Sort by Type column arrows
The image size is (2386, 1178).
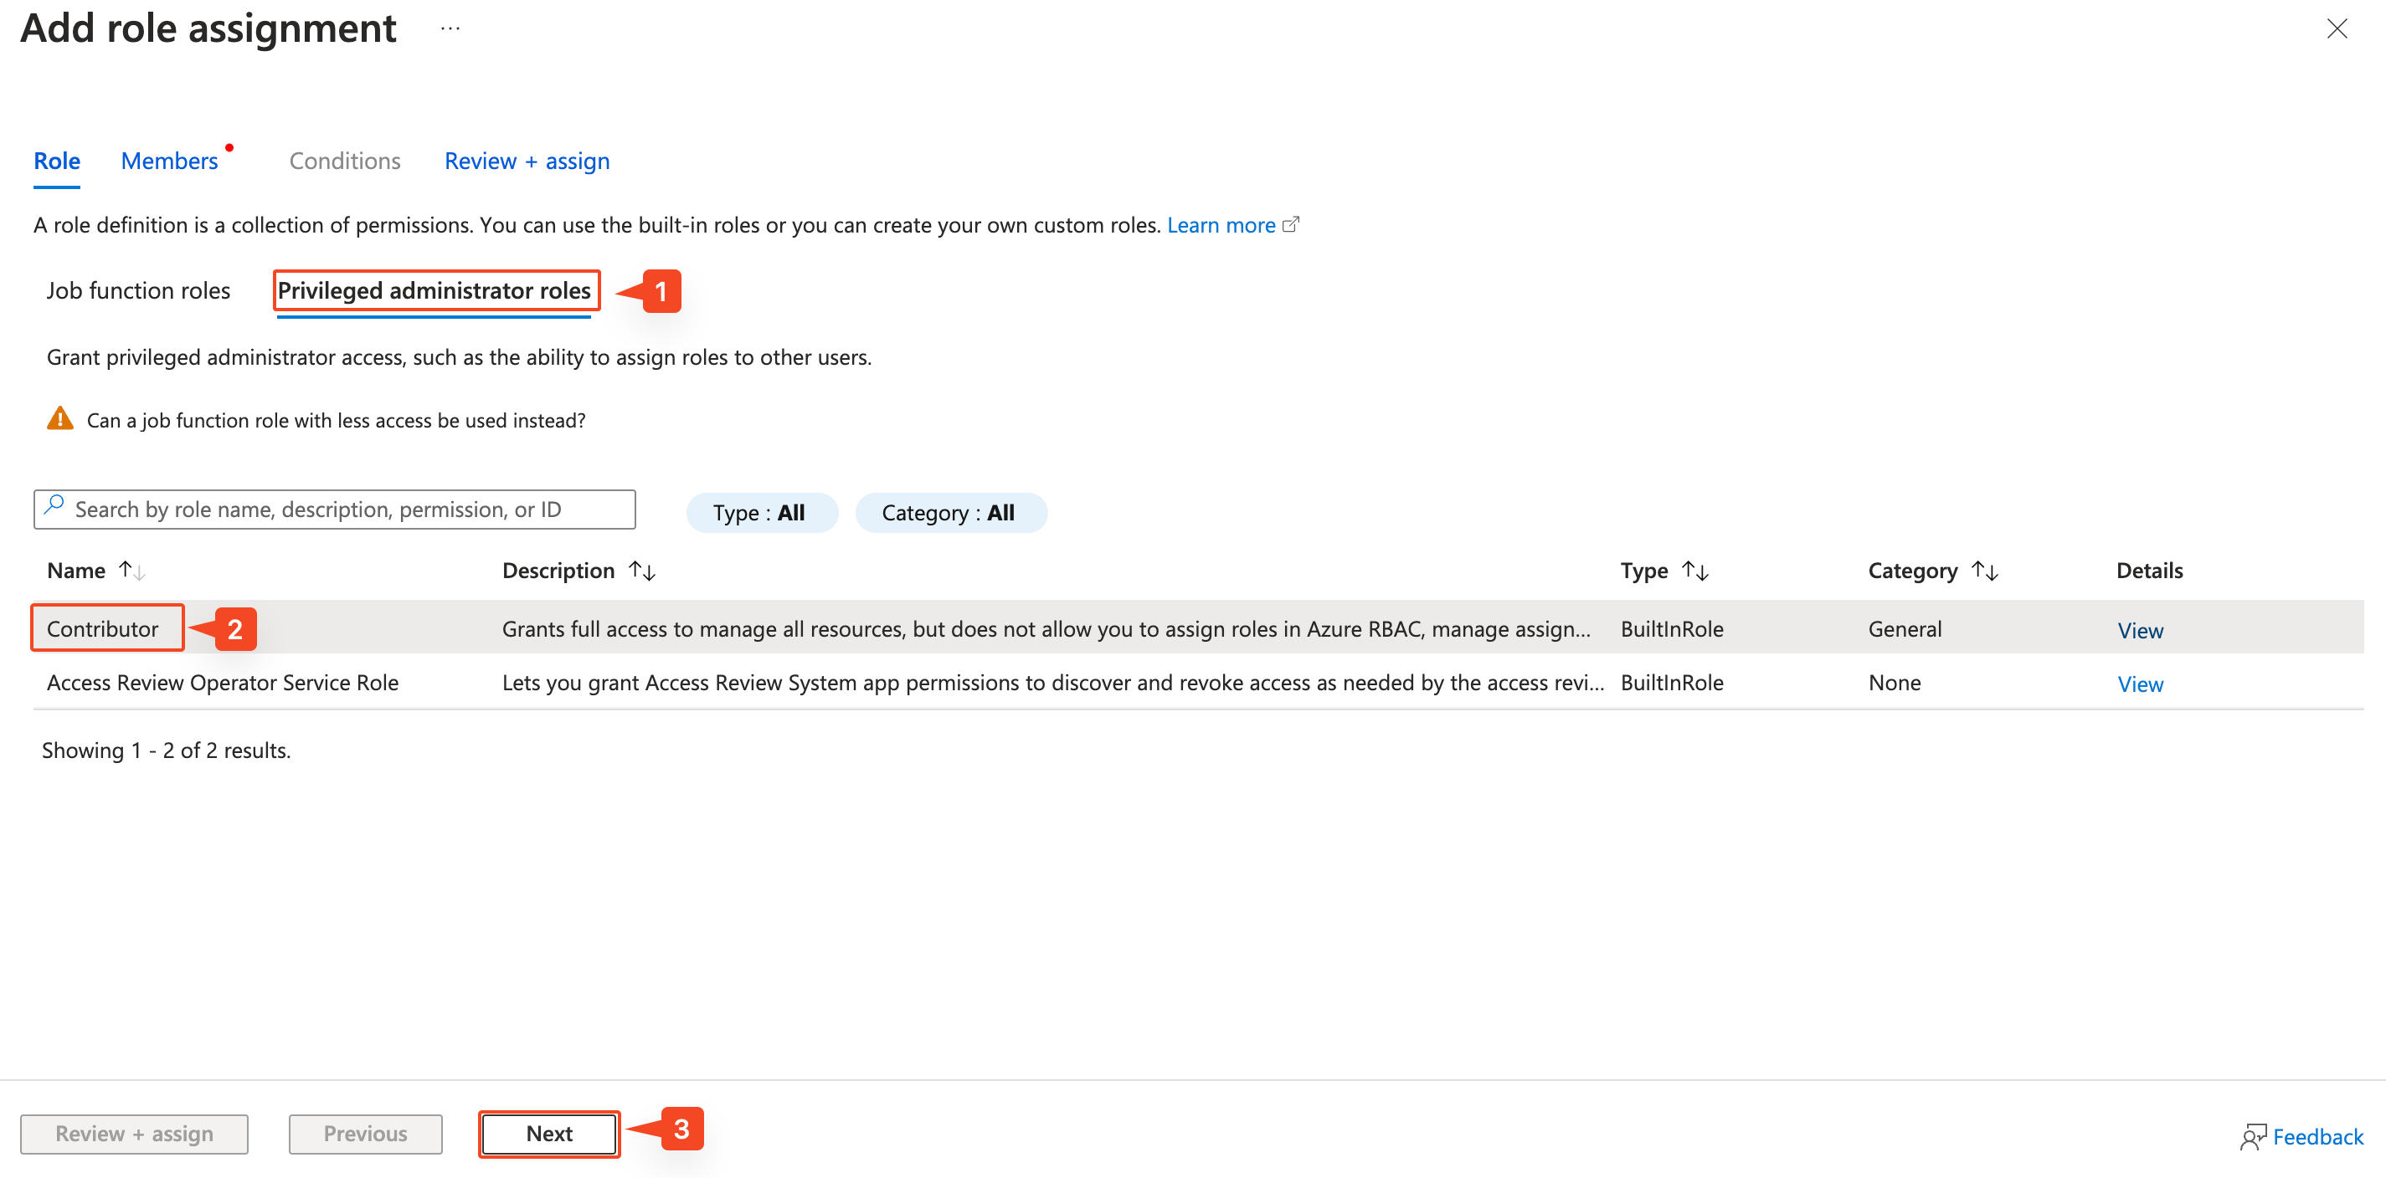click(x=1694, y=571)
